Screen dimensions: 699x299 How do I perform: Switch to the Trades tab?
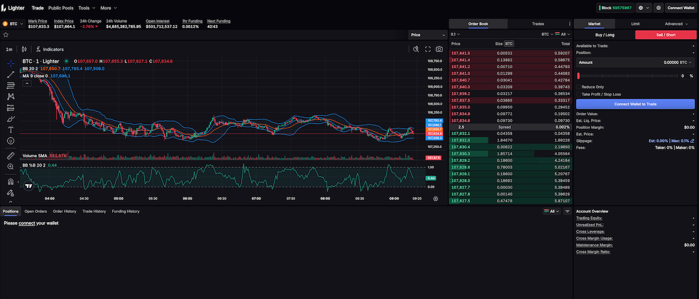coord(538,24)
